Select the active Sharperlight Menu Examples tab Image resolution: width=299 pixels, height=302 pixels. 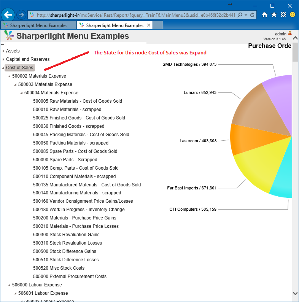click(x=115, y=25)
